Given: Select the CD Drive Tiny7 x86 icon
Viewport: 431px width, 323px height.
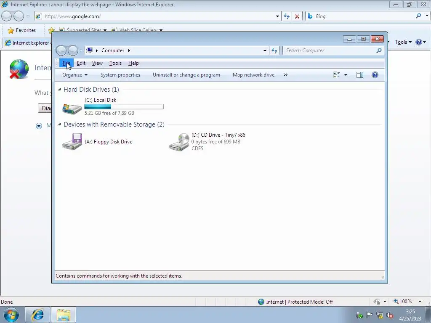Looking at the screenshot, I should (179, 142).
